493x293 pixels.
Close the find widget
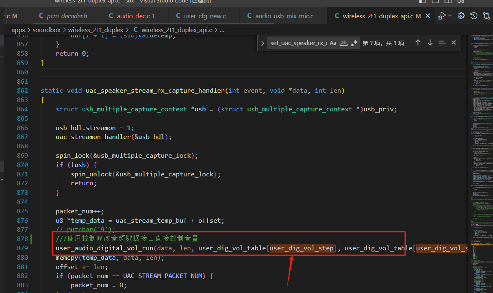point(454,43)
